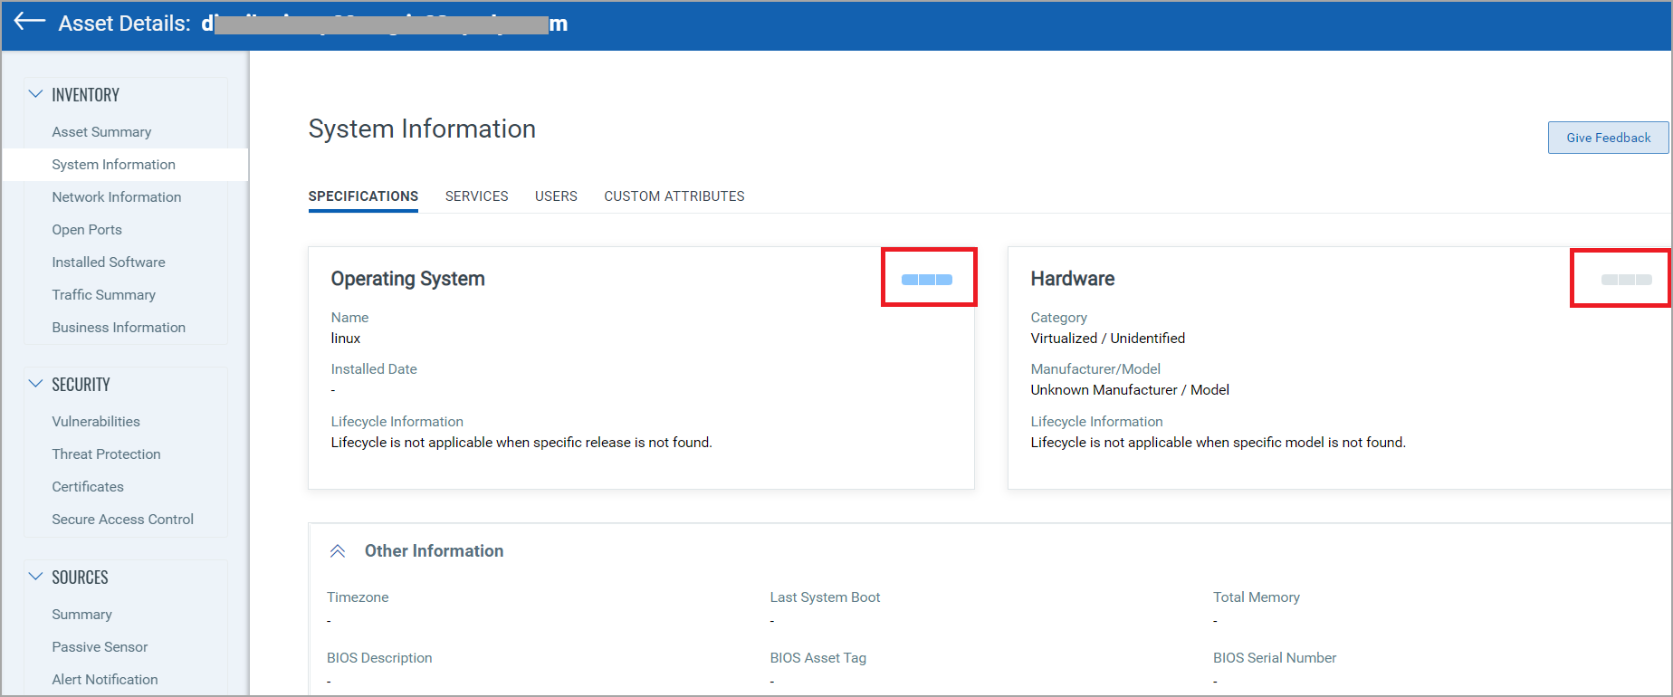The image size is (1673, 697).
Task: Click the Operating System card heading
Action: [x=408, y=279]
